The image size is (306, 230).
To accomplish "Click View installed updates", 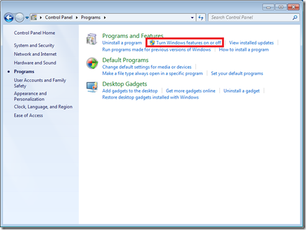I will (251, 43).
